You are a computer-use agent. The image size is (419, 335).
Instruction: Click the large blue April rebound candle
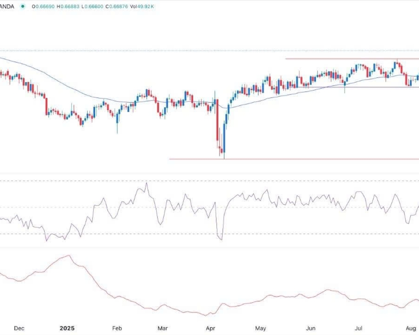point(225,134)
